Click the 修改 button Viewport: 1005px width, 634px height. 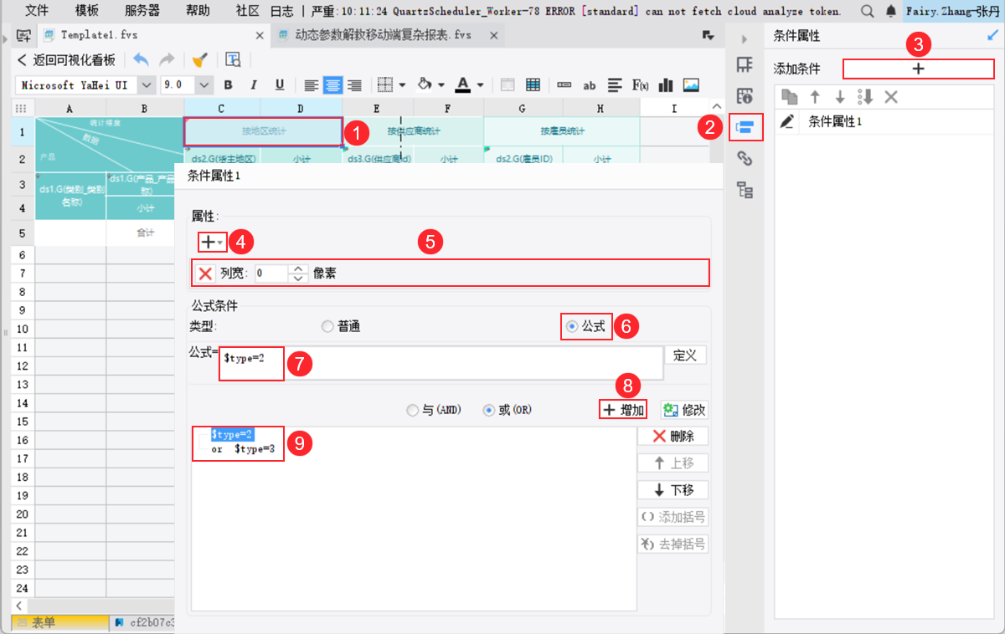[x=684, y=410]
